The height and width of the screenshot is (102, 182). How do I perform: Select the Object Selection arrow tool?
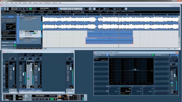60,9
